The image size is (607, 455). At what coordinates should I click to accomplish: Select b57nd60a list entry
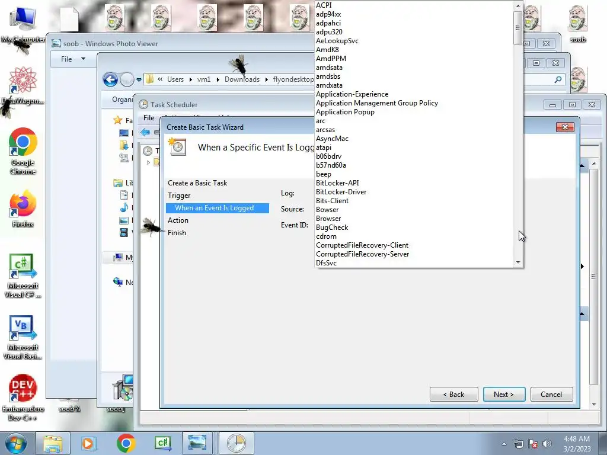click(331, 165)
